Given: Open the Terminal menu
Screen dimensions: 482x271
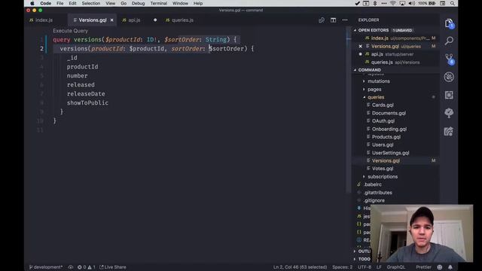Looking at the screenshot, I should [159, 3].
